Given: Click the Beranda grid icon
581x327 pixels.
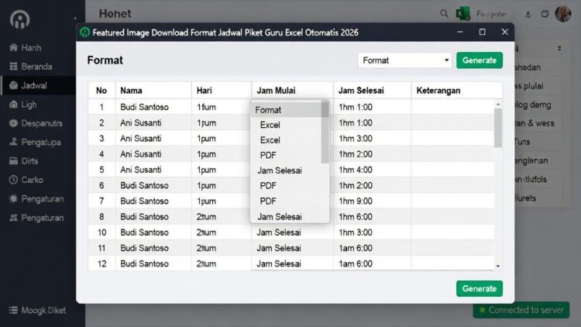Looking at the screenshot, I should point(14,67).
